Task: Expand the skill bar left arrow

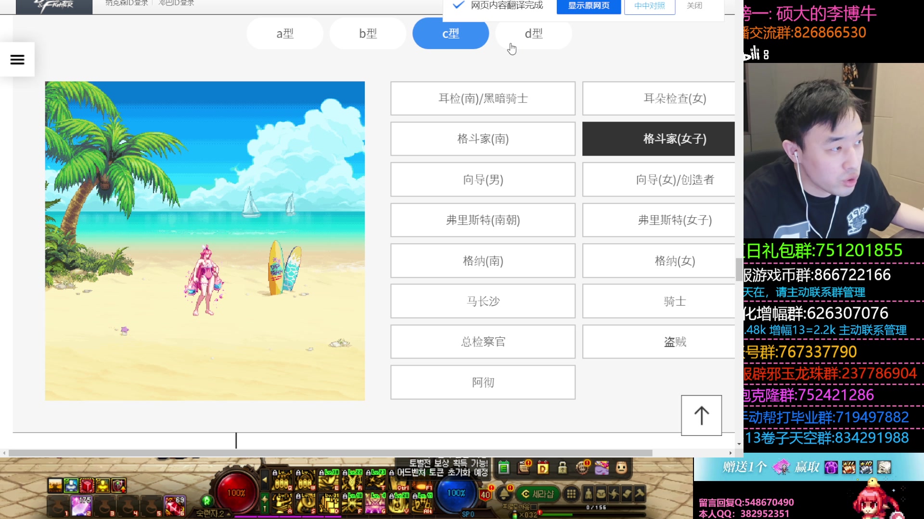Action: (264, 480)
